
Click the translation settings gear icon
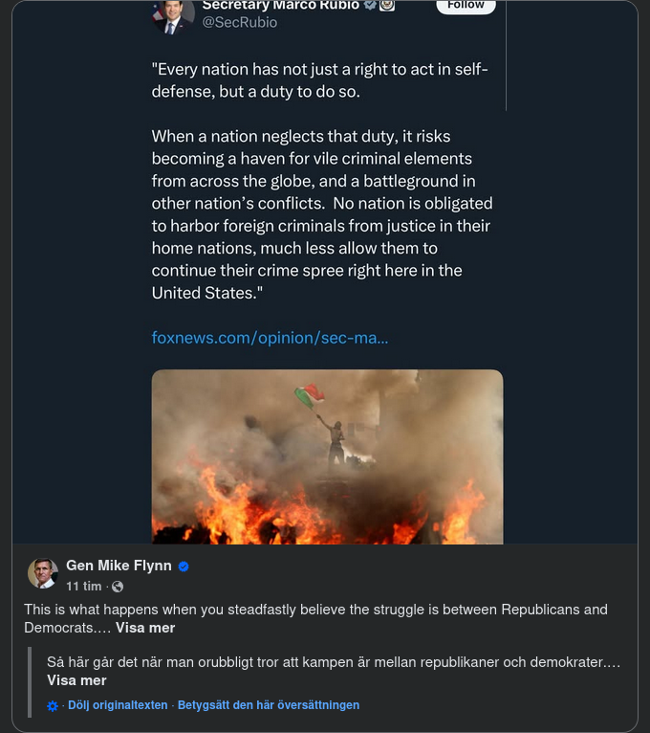click(54, 706)
